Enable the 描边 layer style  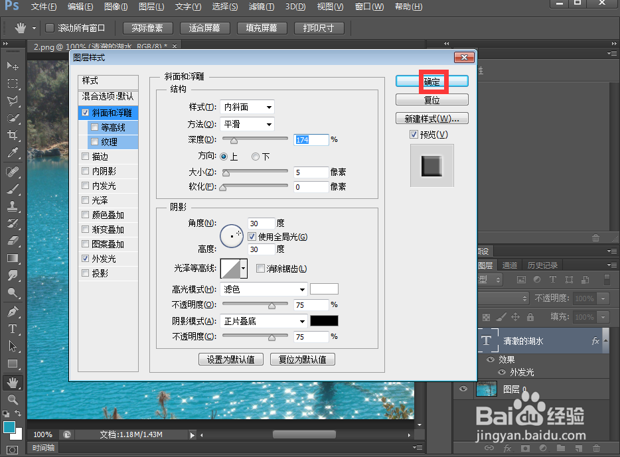(x=86, y=156)
